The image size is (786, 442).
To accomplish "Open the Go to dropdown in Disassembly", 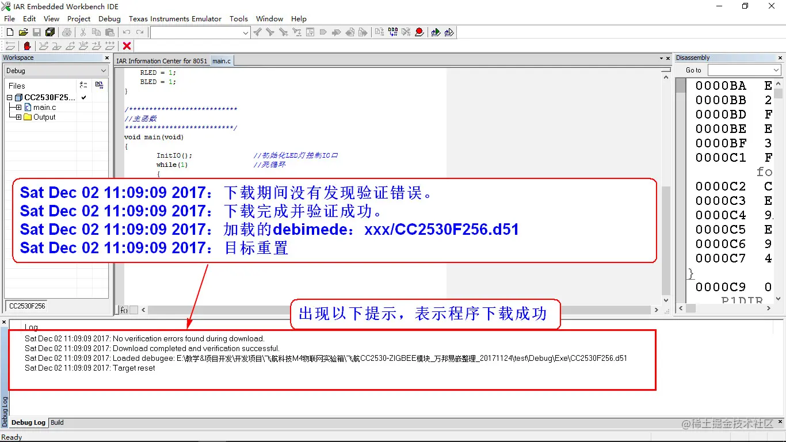I will (776, 70).
